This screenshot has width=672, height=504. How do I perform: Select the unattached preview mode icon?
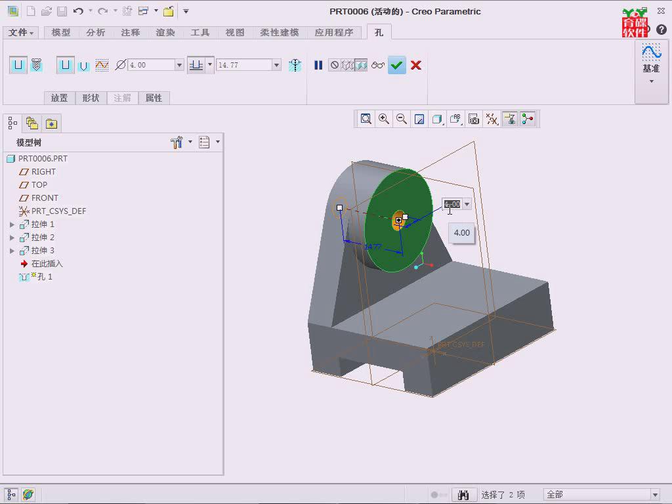(x=348, y=65)
